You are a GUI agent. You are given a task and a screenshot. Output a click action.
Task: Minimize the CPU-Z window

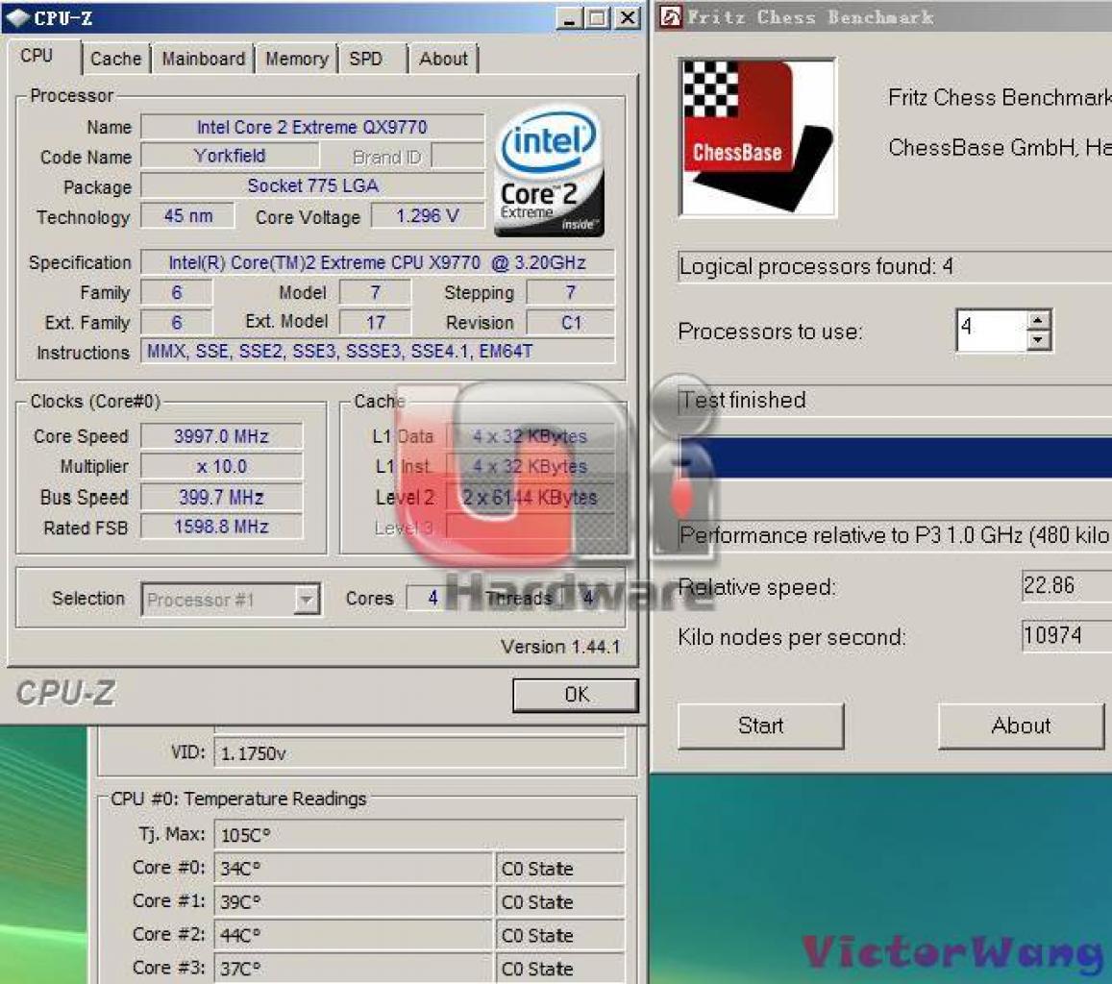click(569, 18)
